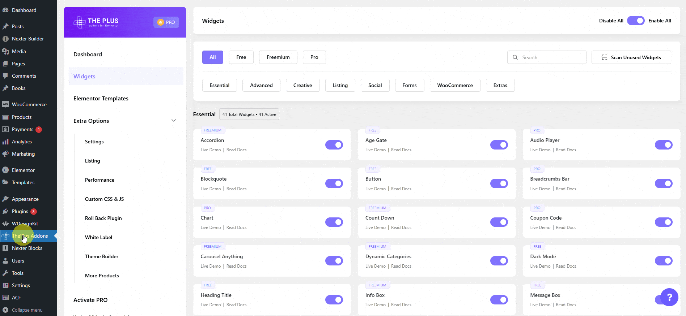The image size is (686, 316).
Task: Click the search magnifier icon
Action: pos(515,57)
